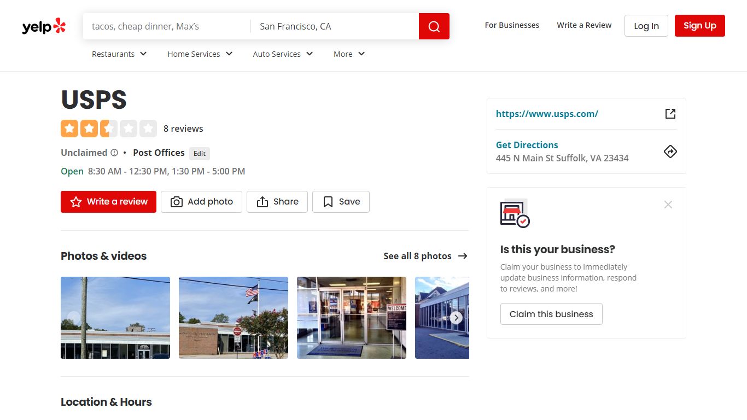Viewport: 747px width, 420px height.
Task: Open the More dropdown menu
Action: [x=349, y=54]
